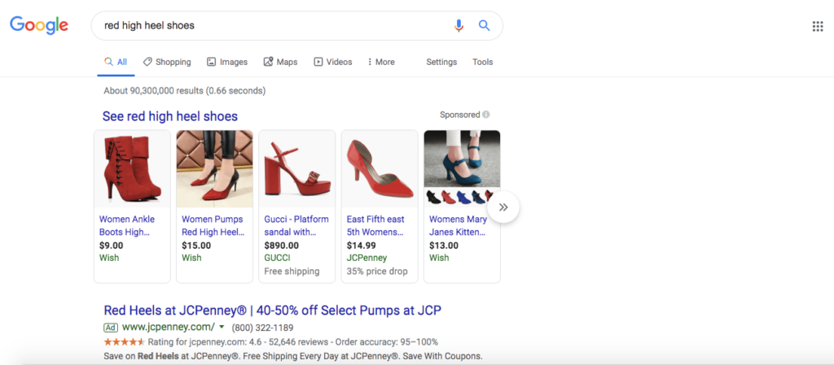Click the Free shipping label on Gucci card
The height and width of the screenshot is (365, 834).
pos(292,271)
